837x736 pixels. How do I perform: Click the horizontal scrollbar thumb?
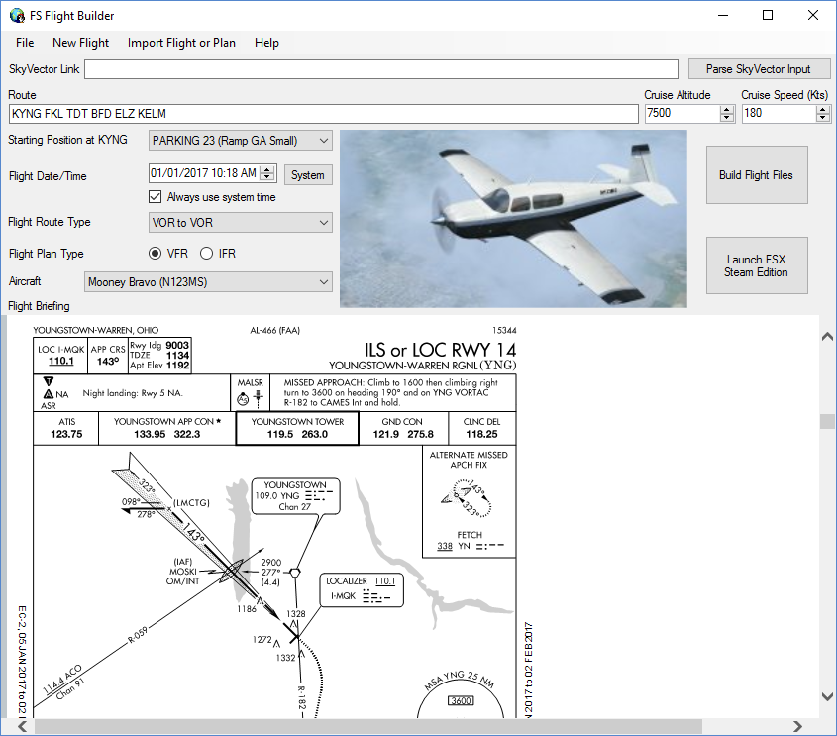click(368, 726)
